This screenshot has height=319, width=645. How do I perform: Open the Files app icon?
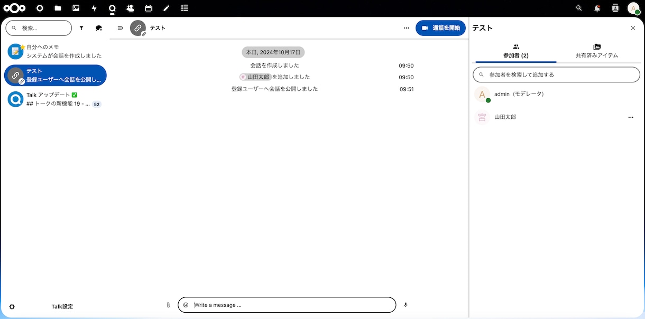click(x=58, y=8)
